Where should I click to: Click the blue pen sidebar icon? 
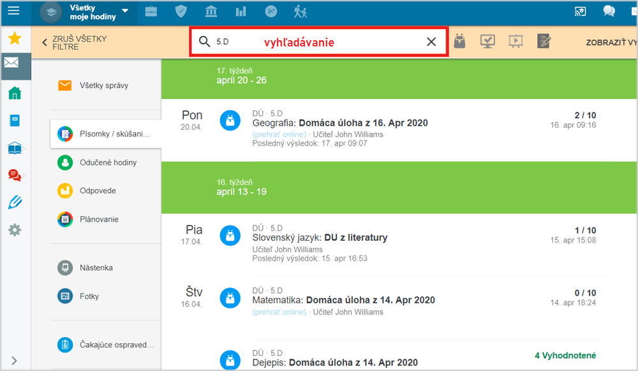[x=15, y=202]
